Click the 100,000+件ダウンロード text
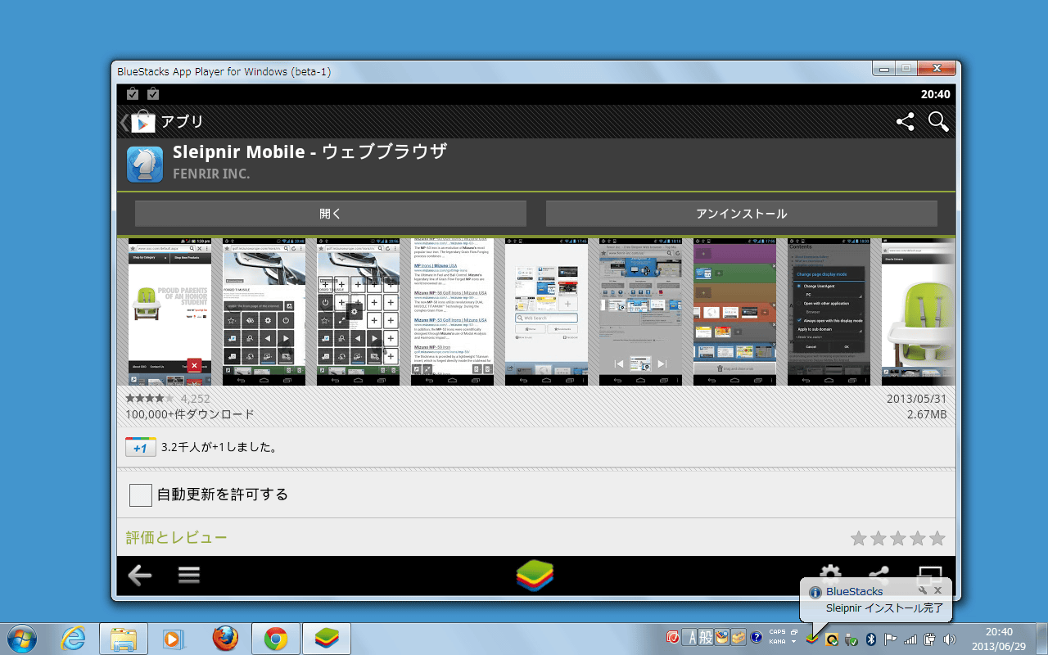Screen dimensions: 1048x655 tap(190, 414)
